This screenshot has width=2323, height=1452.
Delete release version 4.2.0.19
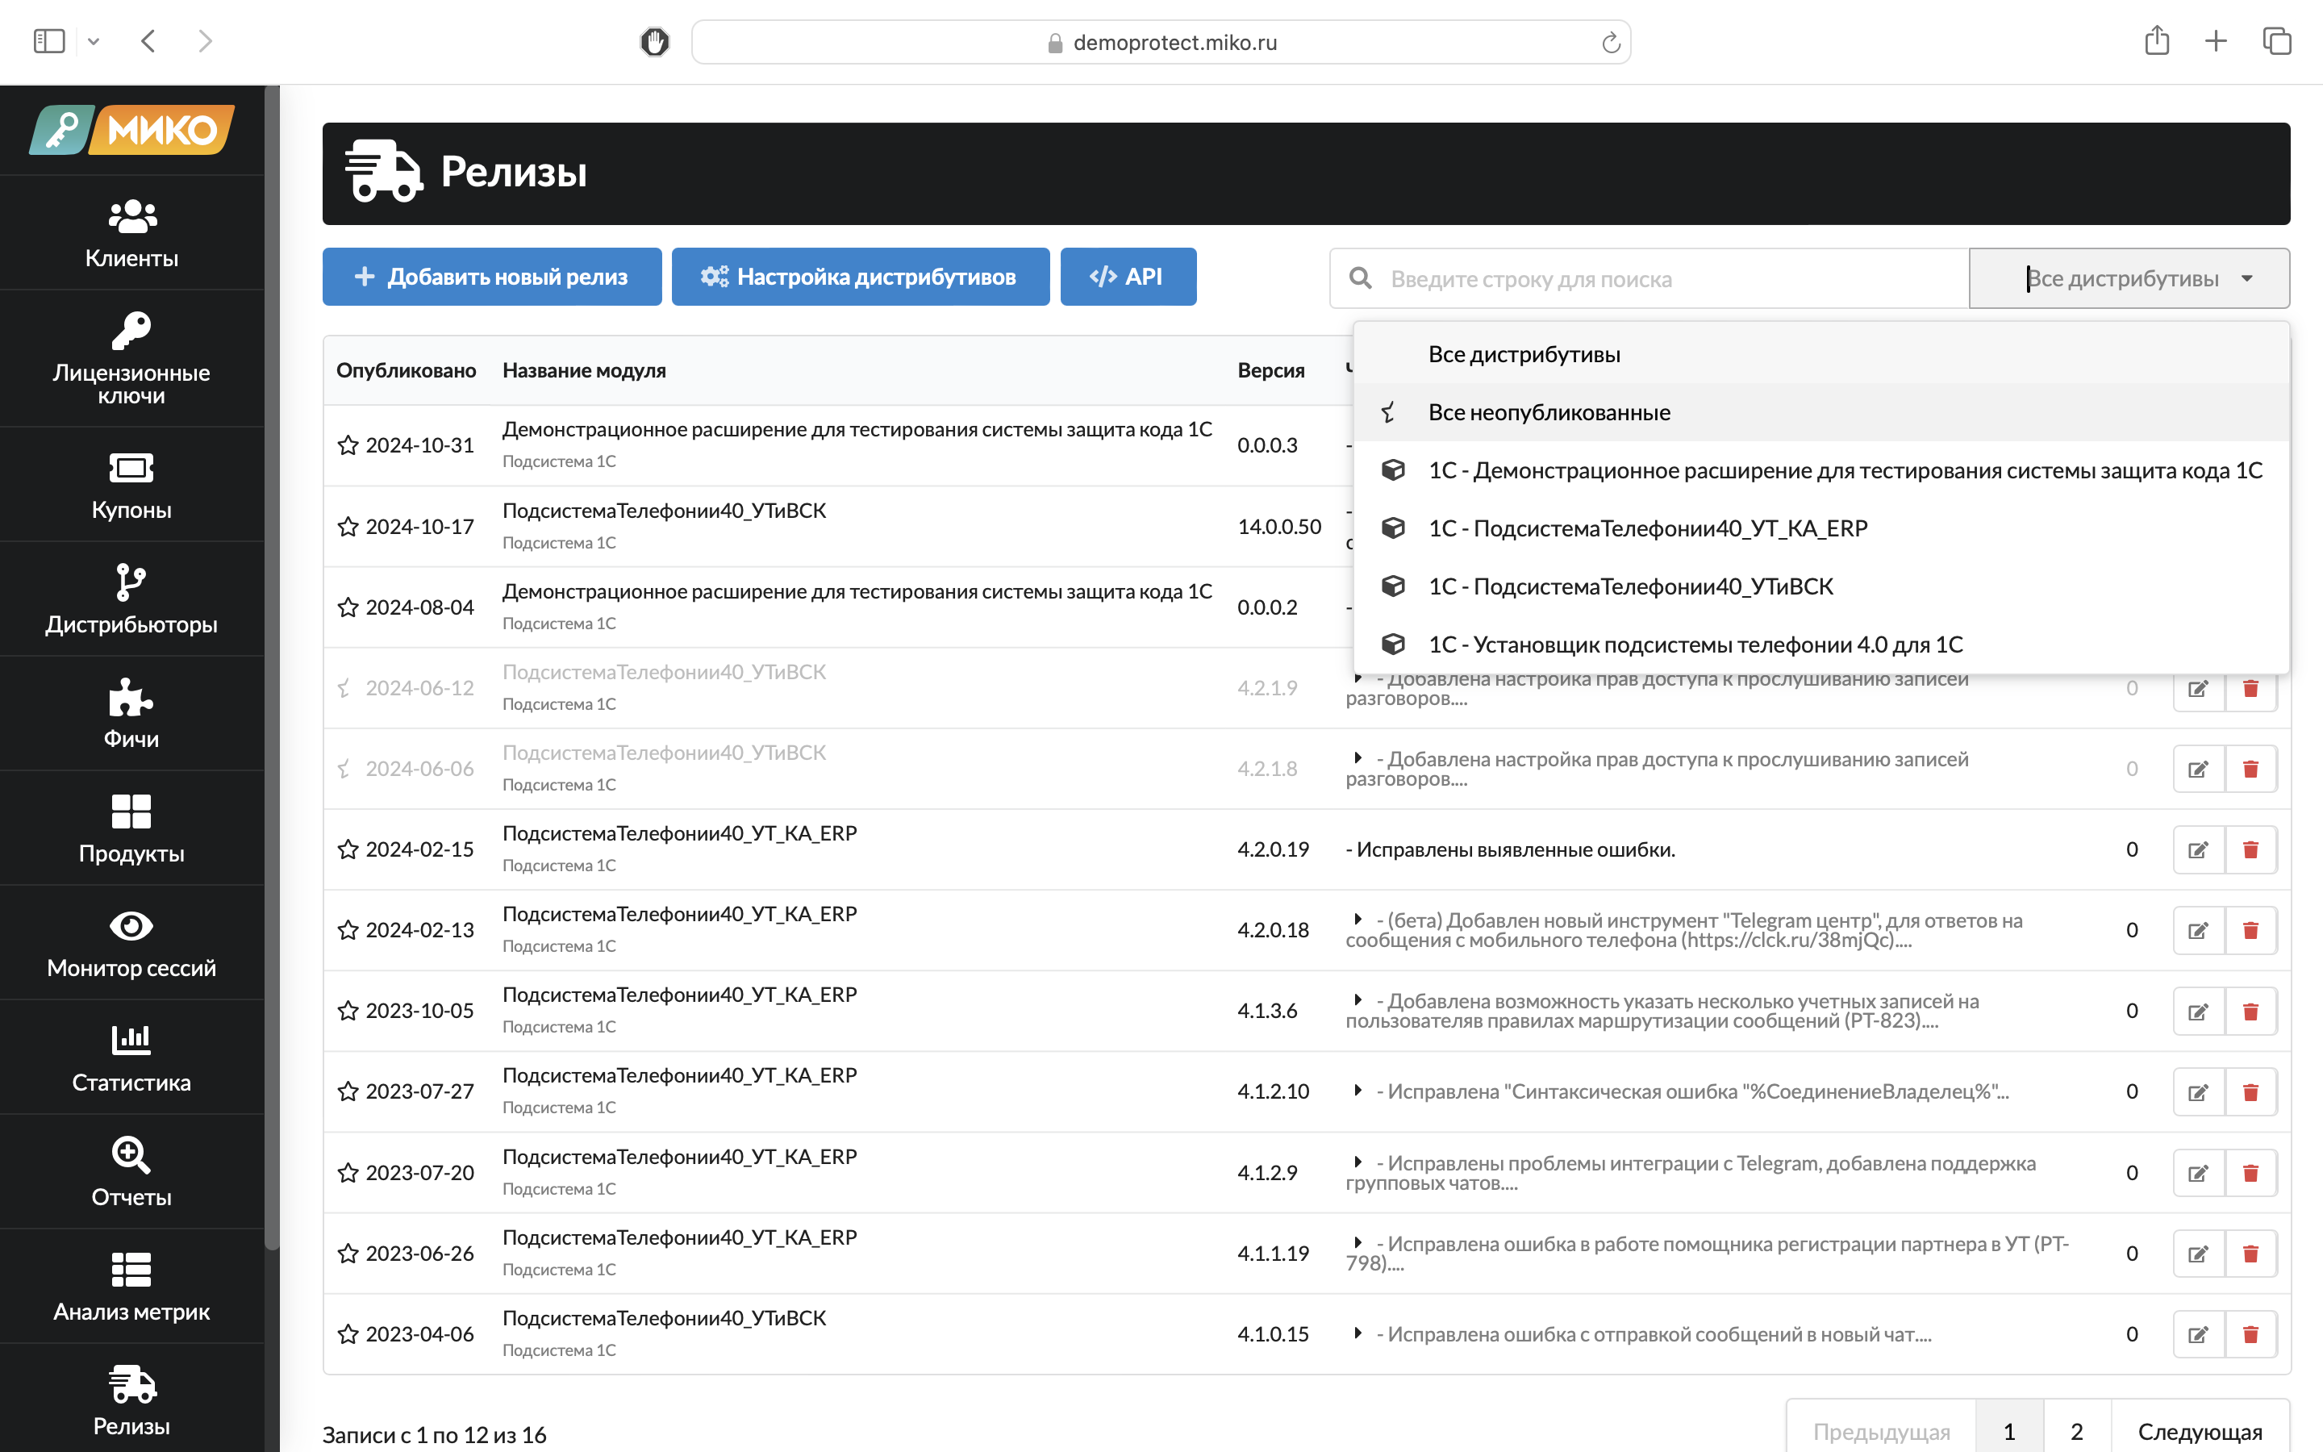pos(2250,850)
